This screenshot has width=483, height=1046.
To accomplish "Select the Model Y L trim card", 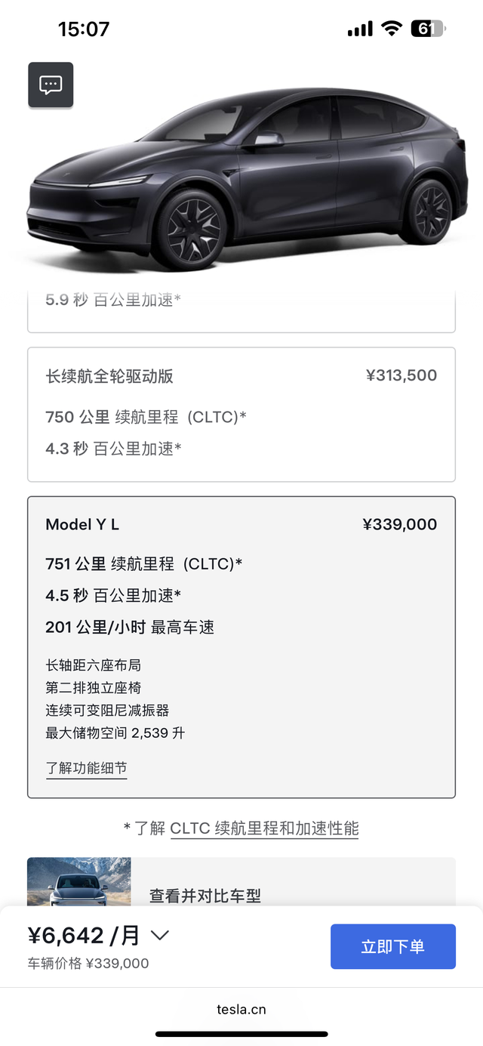I will click(x=241, y=646).
